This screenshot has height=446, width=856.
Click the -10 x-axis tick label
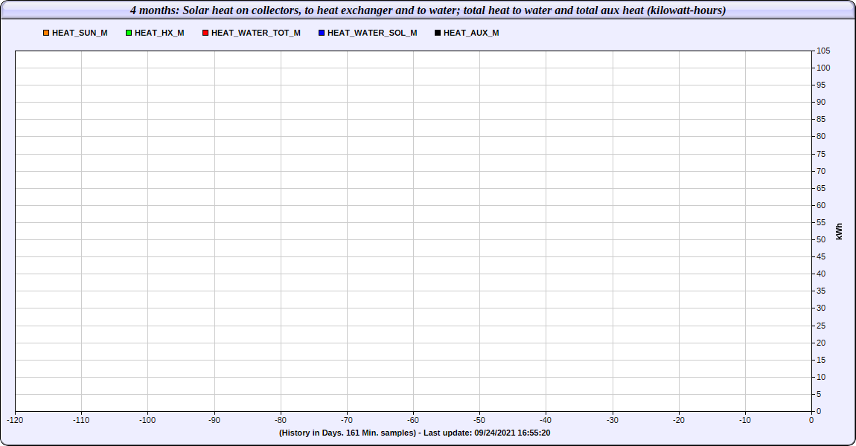(x=745, y=420)
